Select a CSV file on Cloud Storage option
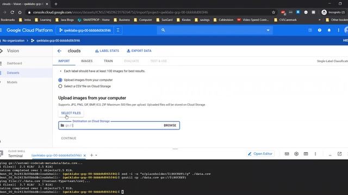The image size is (348, 195). pyautogui.click(x=60, y=86)
